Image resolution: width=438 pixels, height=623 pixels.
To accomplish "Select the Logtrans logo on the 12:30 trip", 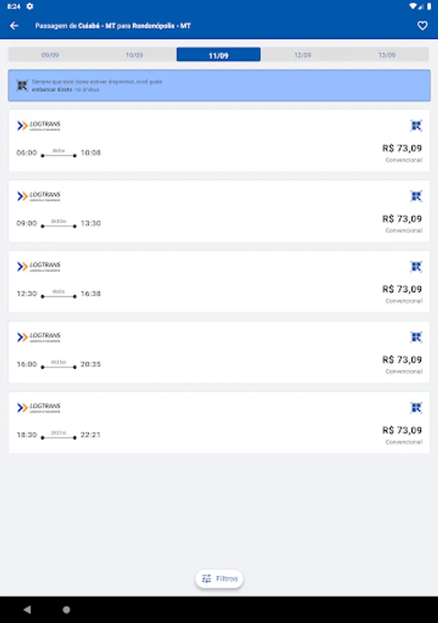I will tap(38, 267).
